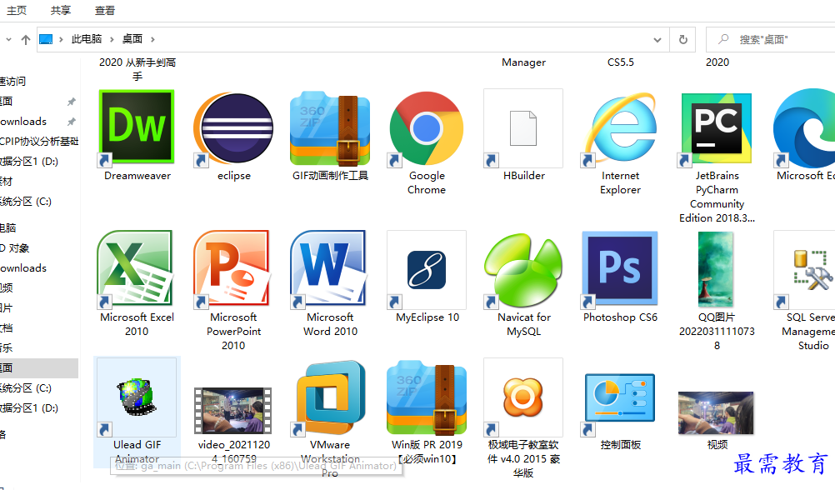Select D 对象 in sidebar tree
Viewport: 835px width, 490px height.
[15, 248]
